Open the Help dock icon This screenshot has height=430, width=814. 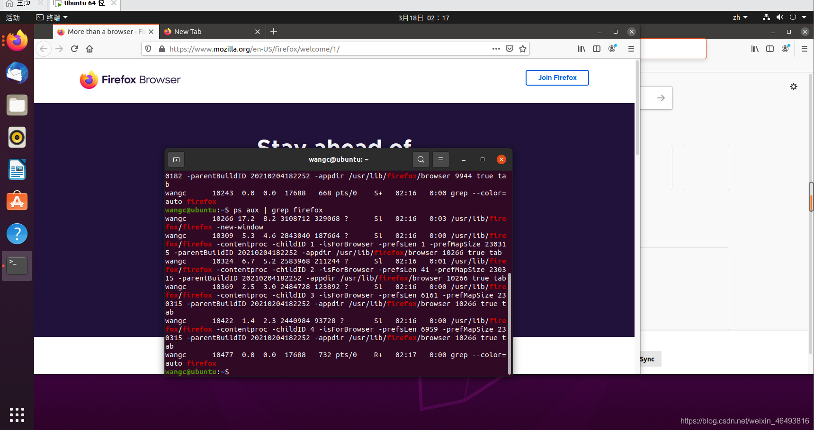[x=17, y=234]
